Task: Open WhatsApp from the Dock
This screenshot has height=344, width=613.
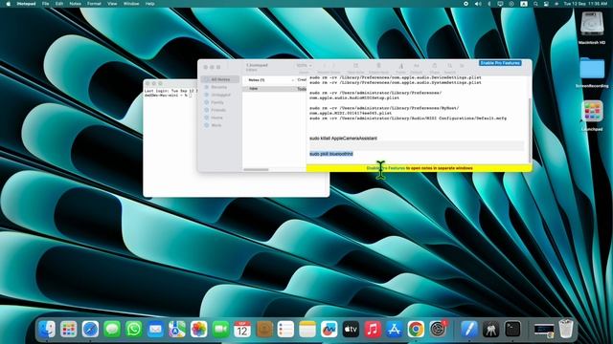Action: [x=134, y=329]
